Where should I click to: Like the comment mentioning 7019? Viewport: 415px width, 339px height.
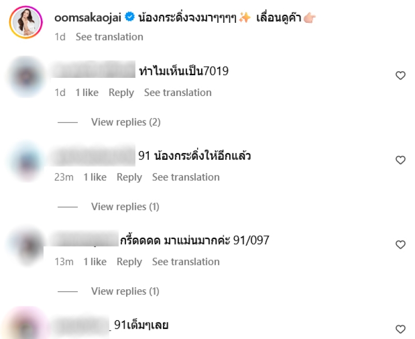(x=400, y=75)
